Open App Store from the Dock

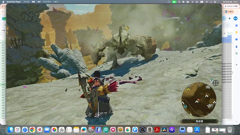(197, 130)
